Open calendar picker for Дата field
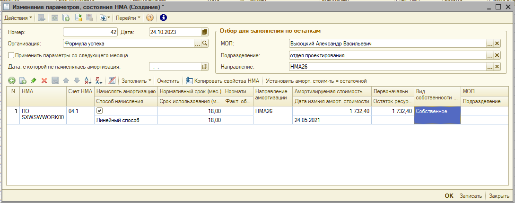Screen dimensions: 515x203 click(205, 32)
